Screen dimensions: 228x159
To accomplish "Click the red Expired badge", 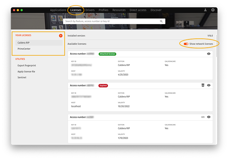I will coord(103,85).
